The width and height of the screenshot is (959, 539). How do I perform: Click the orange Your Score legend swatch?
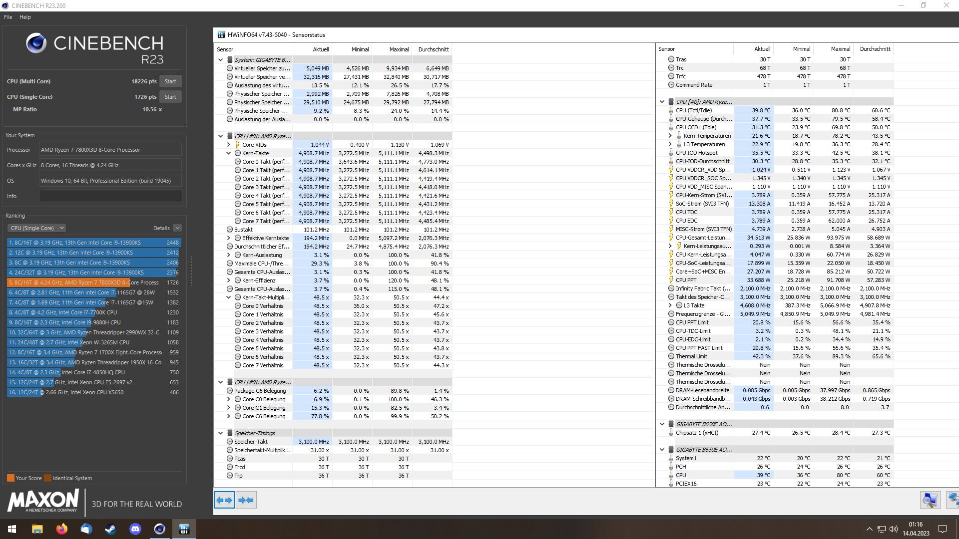click(10, 478)
